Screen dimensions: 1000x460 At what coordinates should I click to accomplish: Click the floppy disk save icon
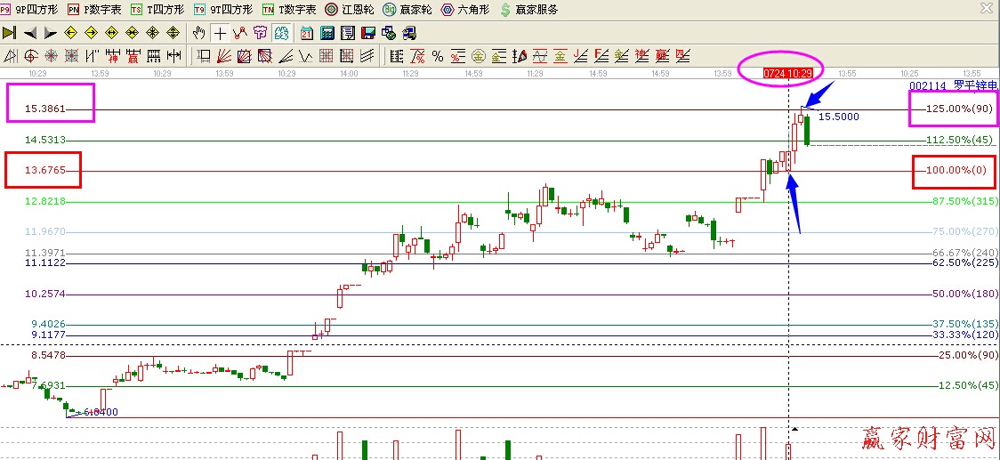(x=368, y=33)
